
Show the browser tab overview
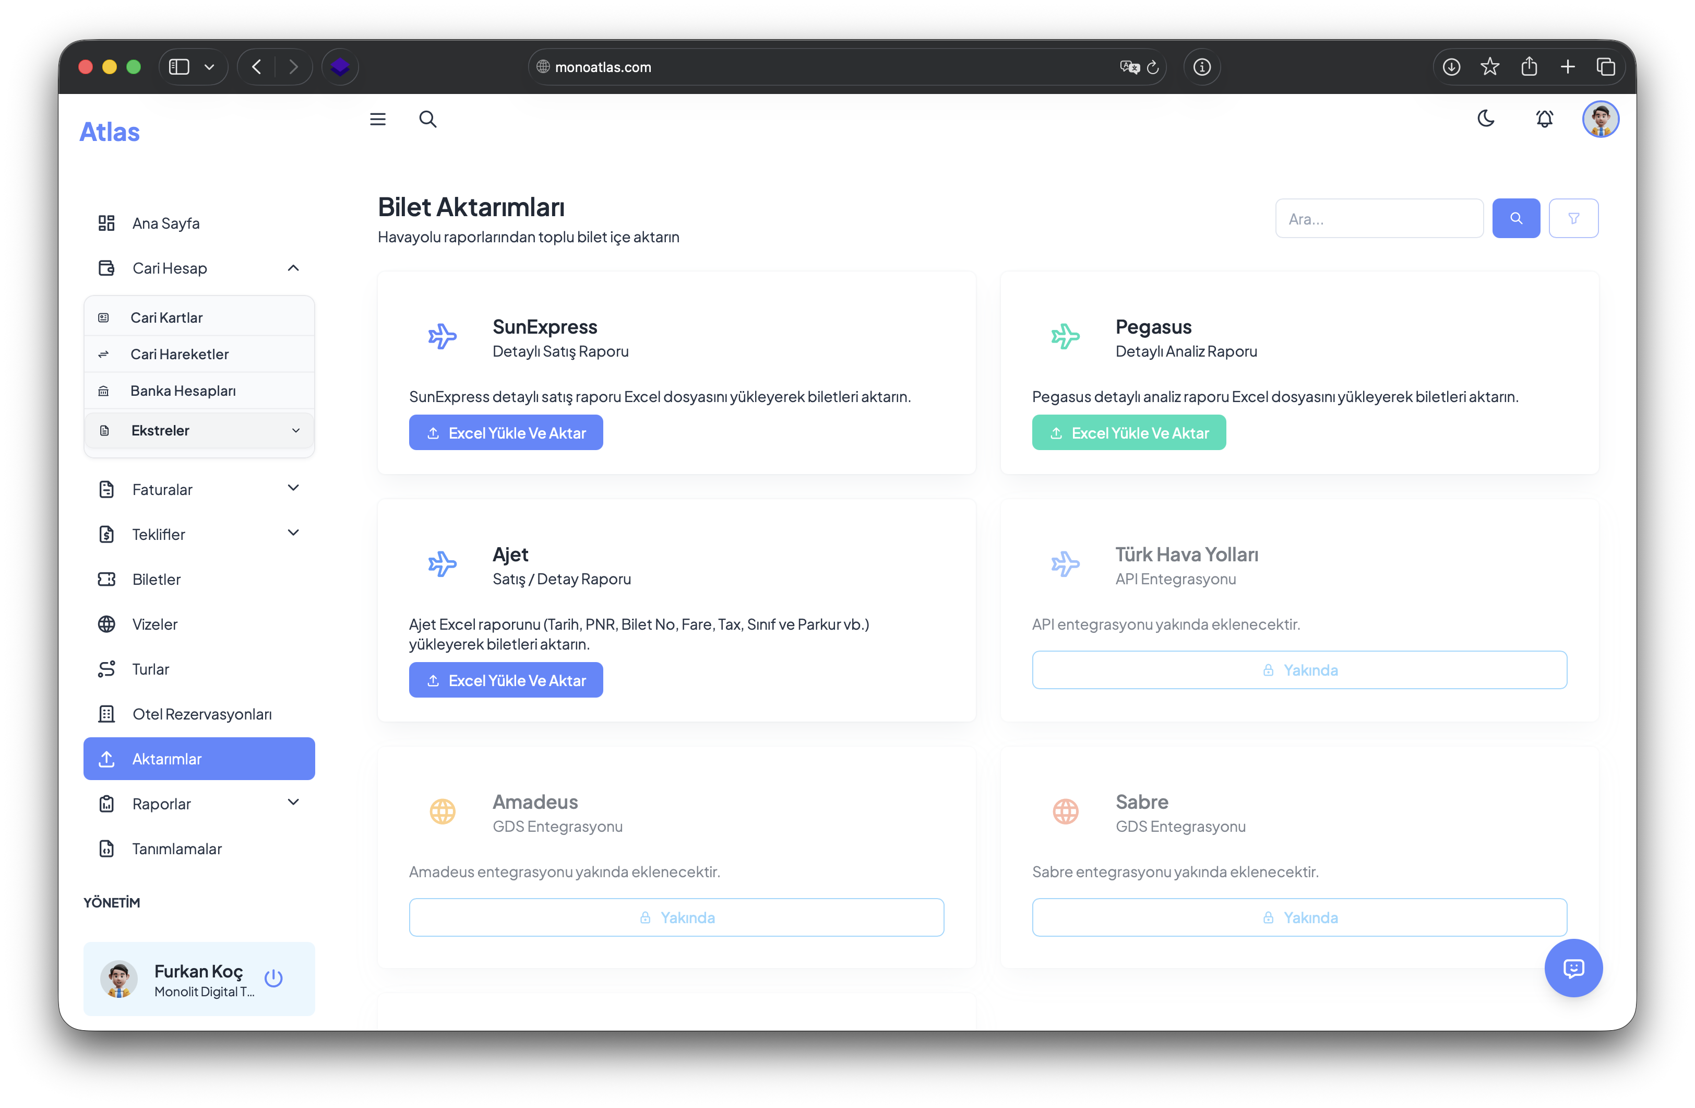pyautogui.click(x=1605, y=67)
